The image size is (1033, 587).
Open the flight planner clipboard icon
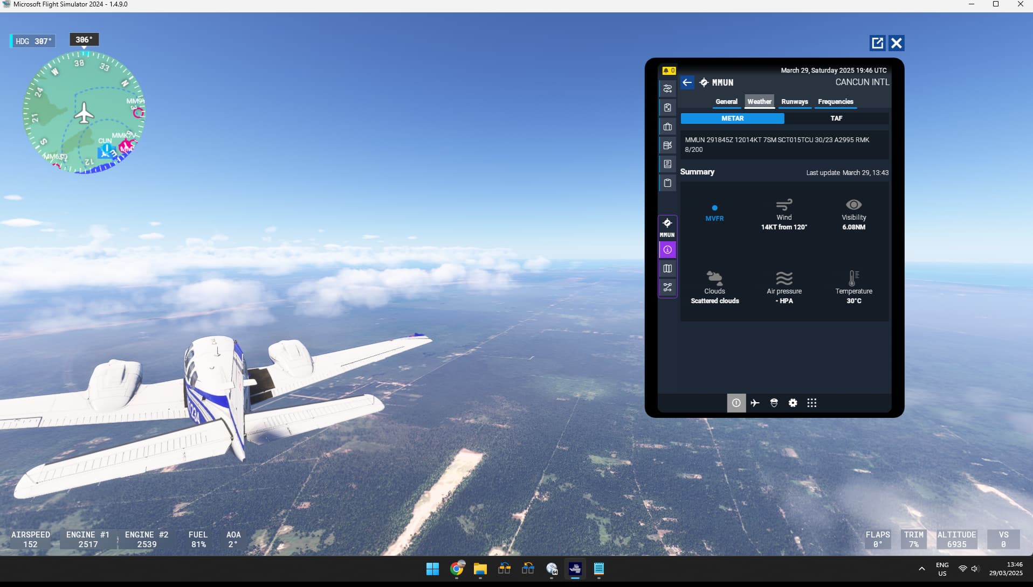[x=667, y=108]
